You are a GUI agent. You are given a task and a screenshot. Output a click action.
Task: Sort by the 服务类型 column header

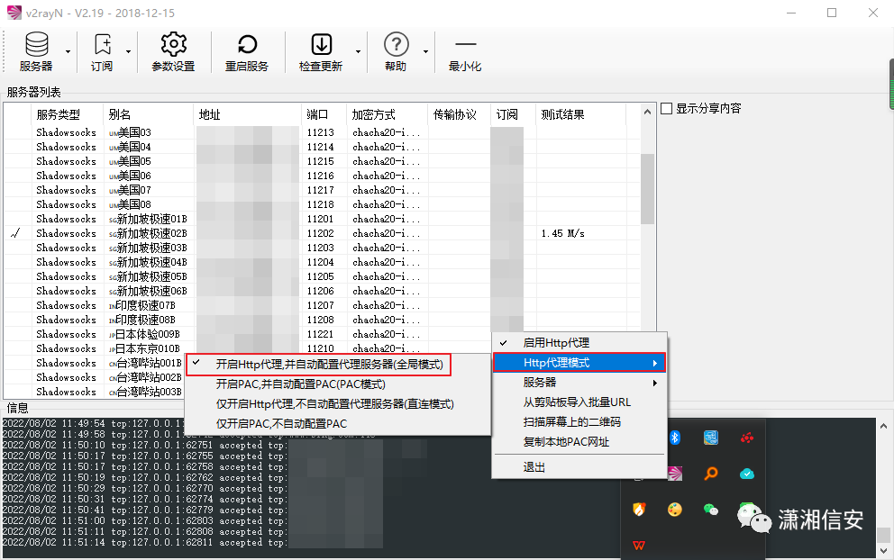click(x=67, y=114)
